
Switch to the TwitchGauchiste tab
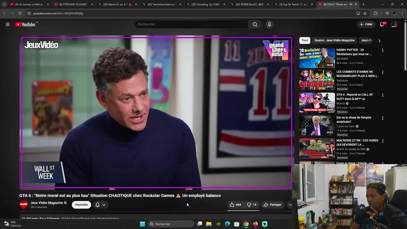[161, 4]
